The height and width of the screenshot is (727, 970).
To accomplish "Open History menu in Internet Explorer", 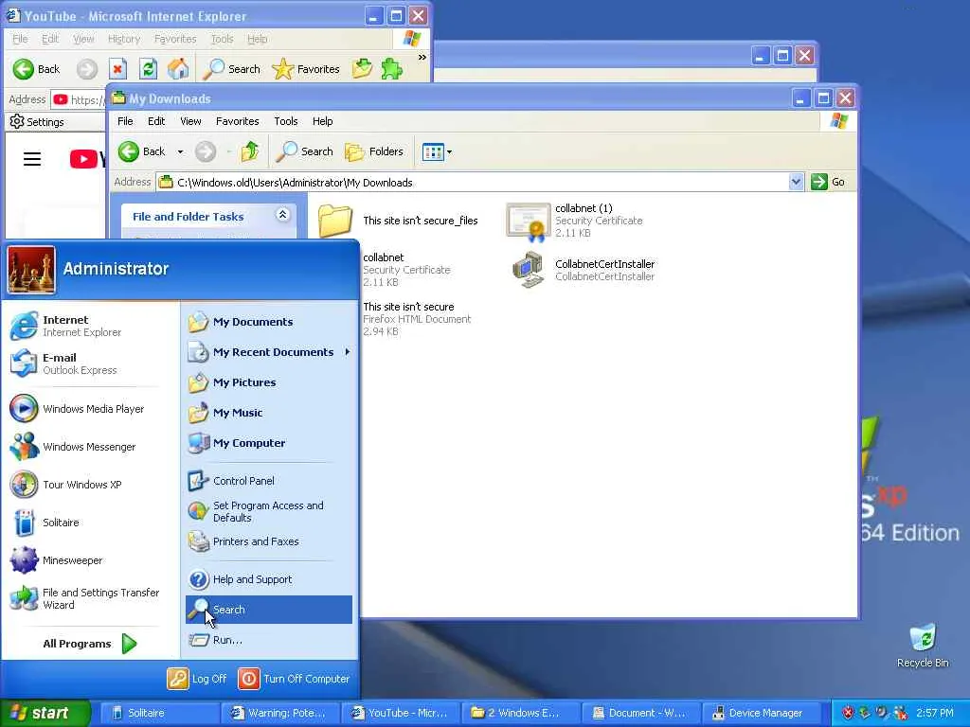I will [124, 39].
